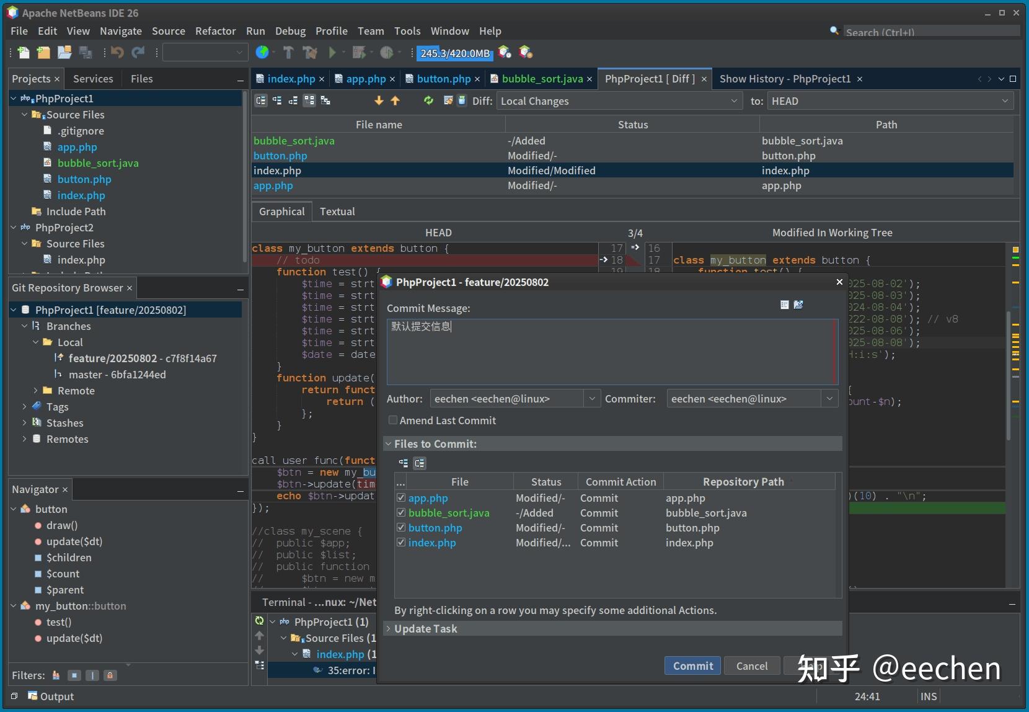Image resolution: width=1029 pixels, height=712 pixels.
Task: Click the Cancel button
Action: [752, 665]
